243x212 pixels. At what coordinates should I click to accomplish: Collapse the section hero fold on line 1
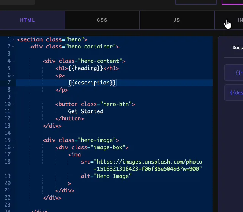[x=13, y=40]
